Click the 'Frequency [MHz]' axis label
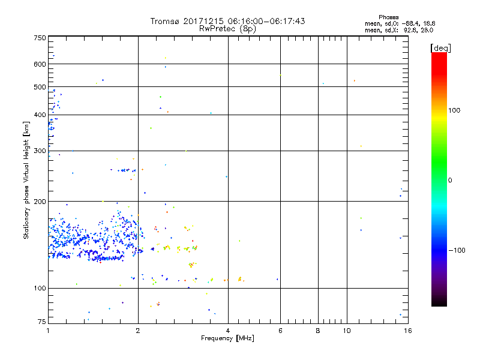480x360 pixels. 227,338
